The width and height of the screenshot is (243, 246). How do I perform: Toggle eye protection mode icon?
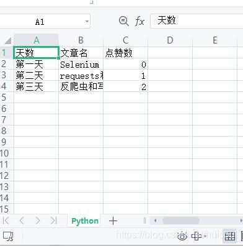[182, 236]
